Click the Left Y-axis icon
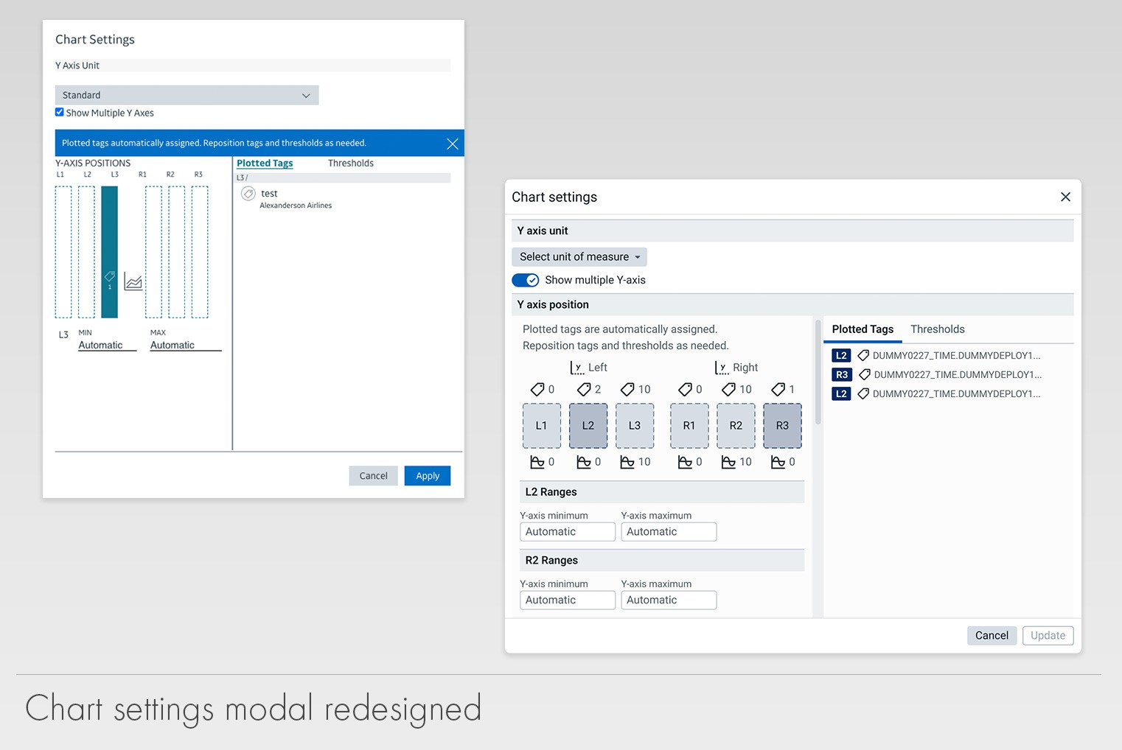The image size is (1122, 750). pos(577,368)
